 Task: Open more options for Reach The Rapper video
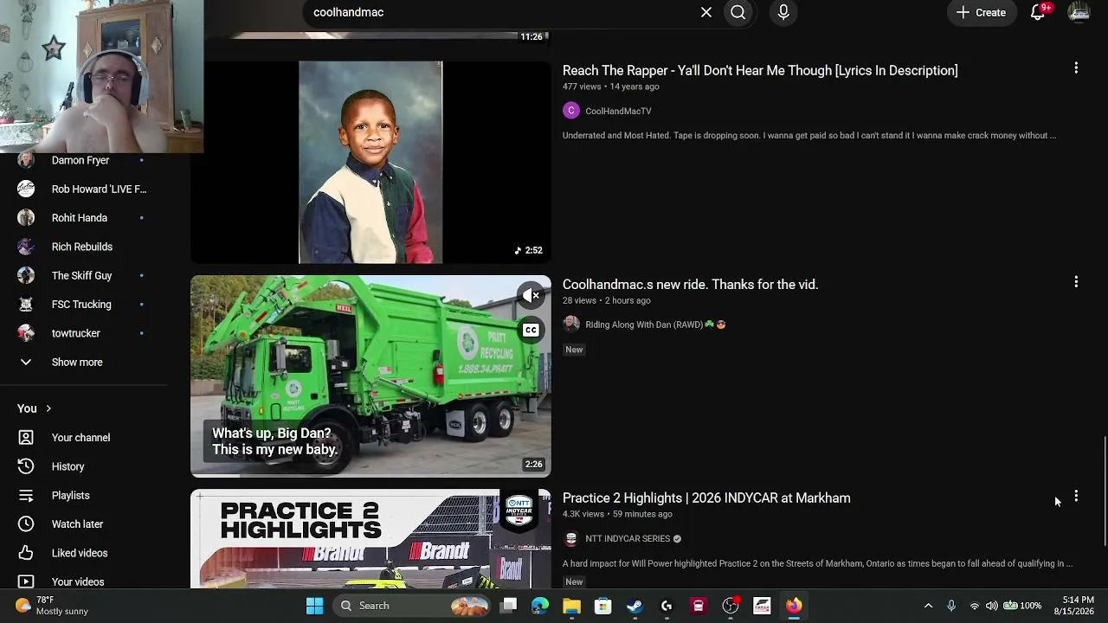click(x=1076, y=68)
